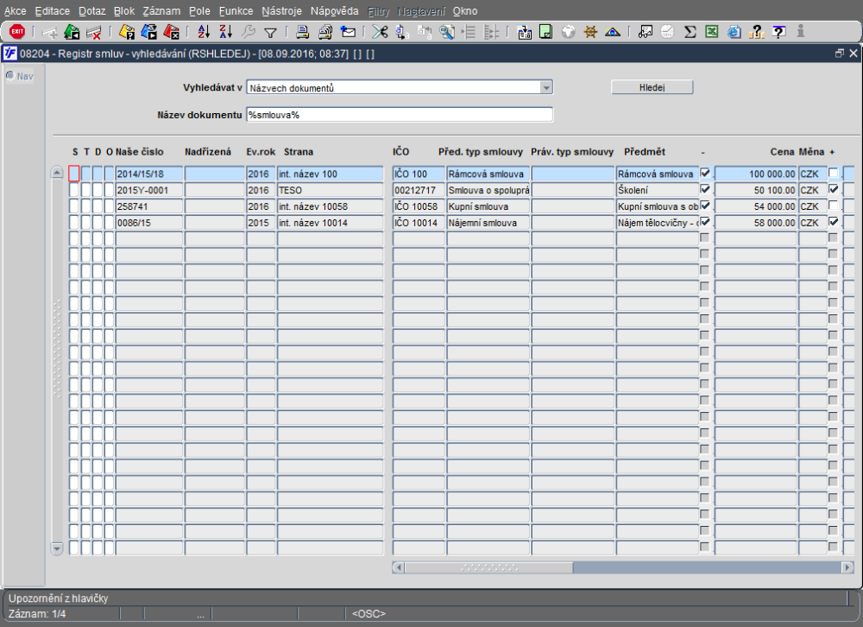Viewport: 863px width, 627px height.
Task: Click the Excel export icon
Action: 712,32
